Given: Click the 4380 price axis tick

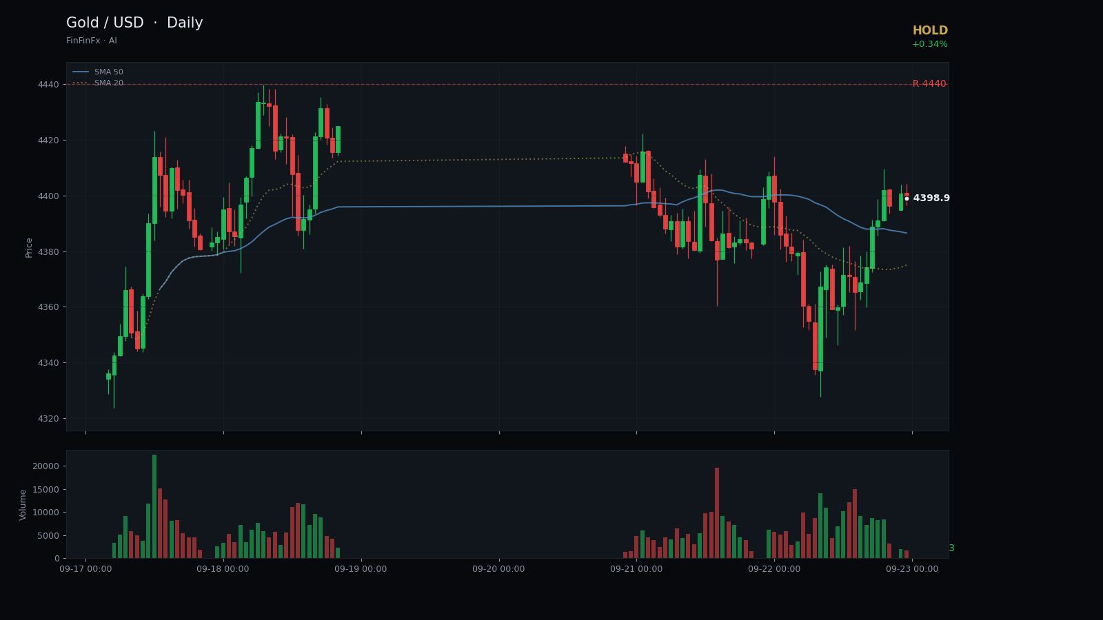Looking at the screenshot, I should pyautogui.click(x=50, y=252).
